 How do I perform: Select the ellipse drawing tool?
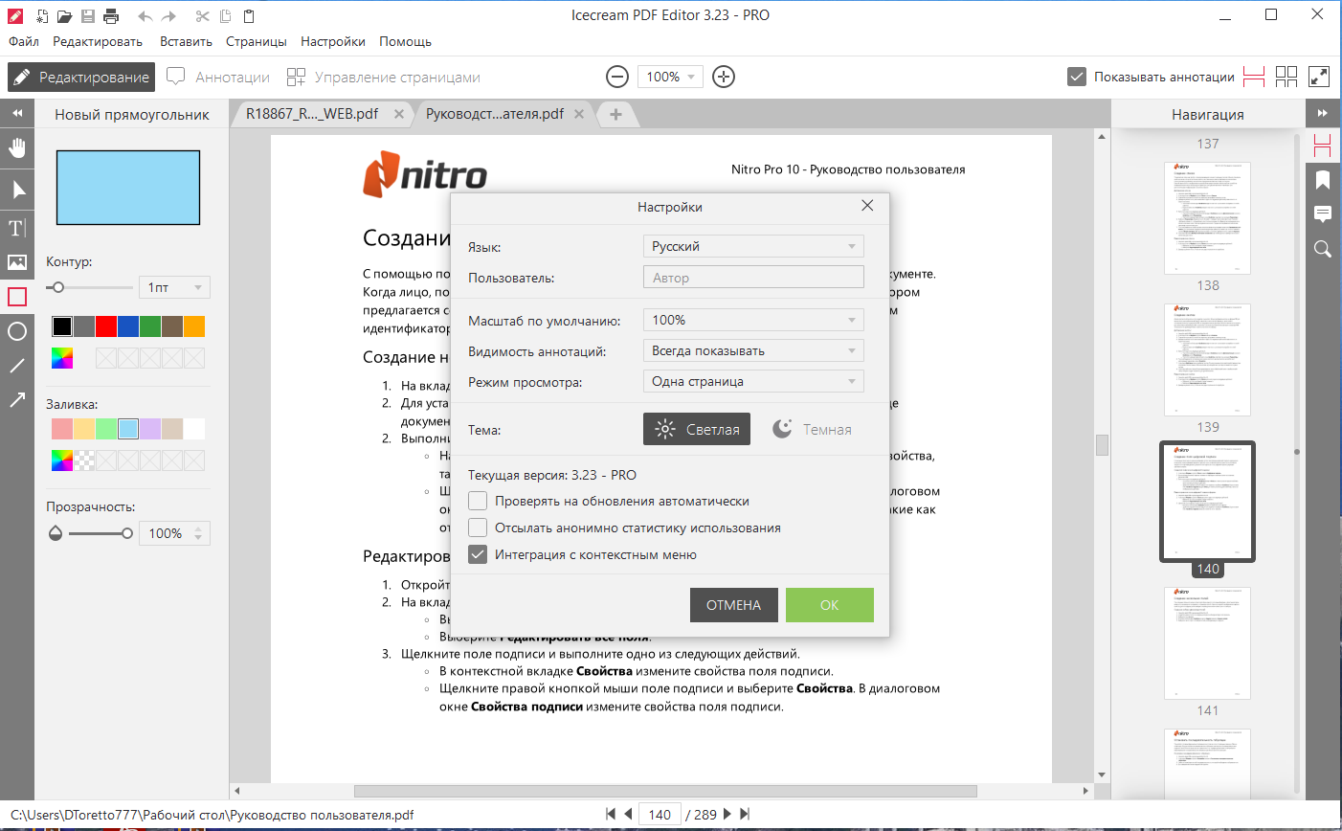(17, 331)
